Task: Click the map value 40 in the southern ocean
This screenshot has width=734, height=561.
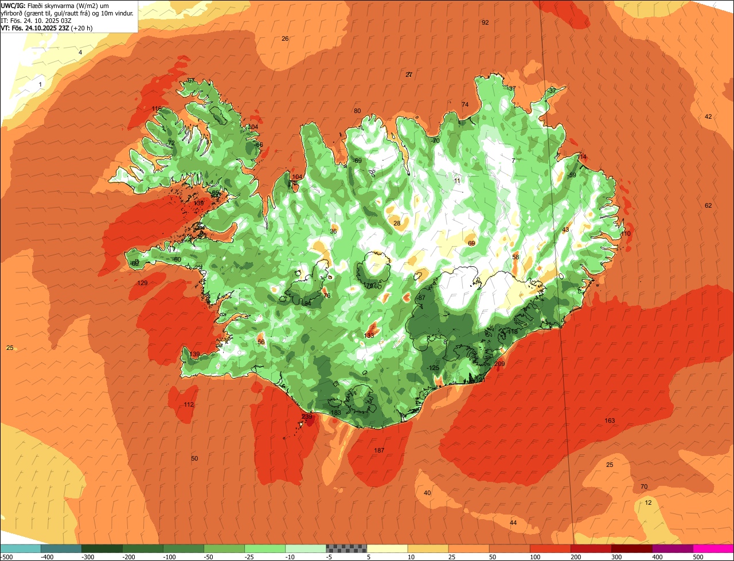Action: [x=427, y=493]
